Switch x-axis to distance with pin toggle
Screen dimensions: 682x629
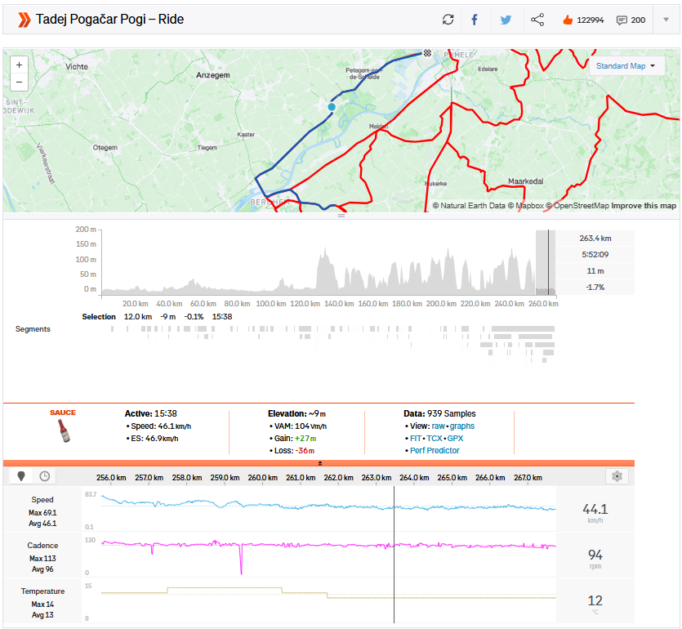[x=22, y=476]
